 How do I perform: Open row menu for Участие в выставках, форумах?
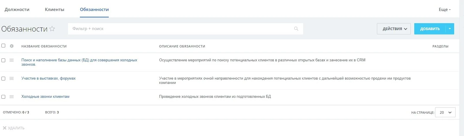click(x=12, y=78)
